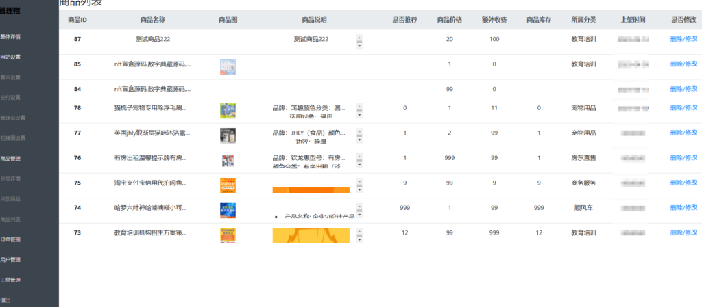This screenshot has height=307, width=702.
Task: Click the blue product thumbnail in row 74
Action: 228,210
